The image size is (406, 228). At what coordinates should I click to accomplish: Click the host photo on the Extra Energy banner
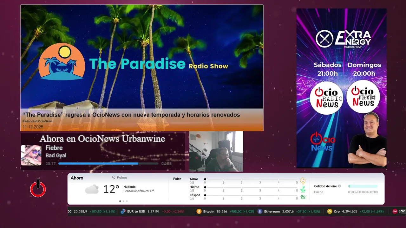pyautogui.click(x=367, y=140)
